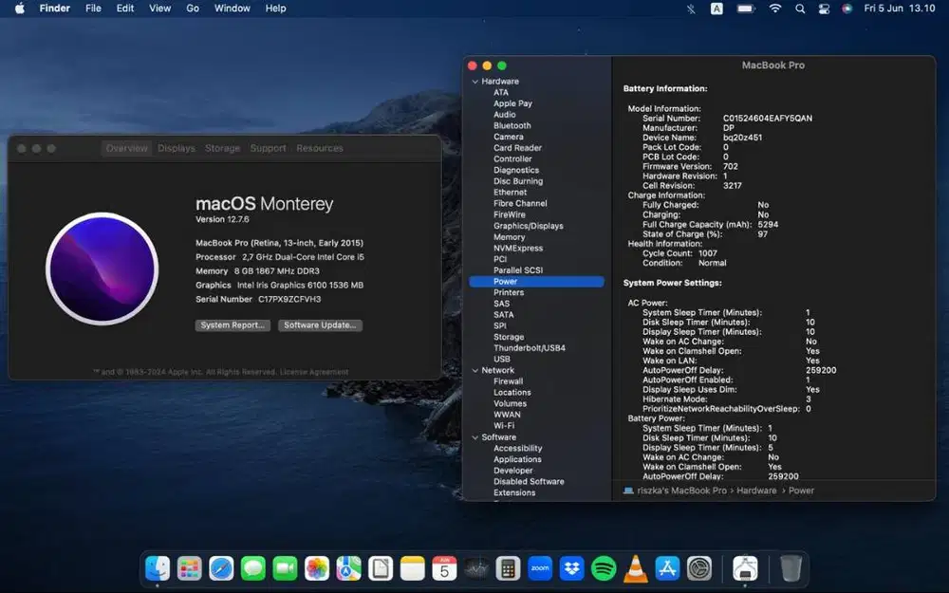Switch to the Resources tab
This screenshot has height=593, width=949.
(x=320, y=148)
